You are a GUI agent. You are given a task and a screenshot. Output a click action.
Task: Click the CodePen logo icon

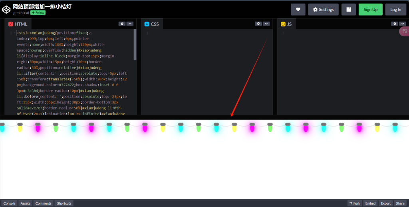click(x=6, y=9)
